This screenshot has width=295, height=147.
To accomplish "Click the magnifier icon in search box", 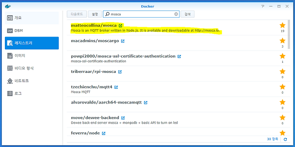I will tap(107, 14).
